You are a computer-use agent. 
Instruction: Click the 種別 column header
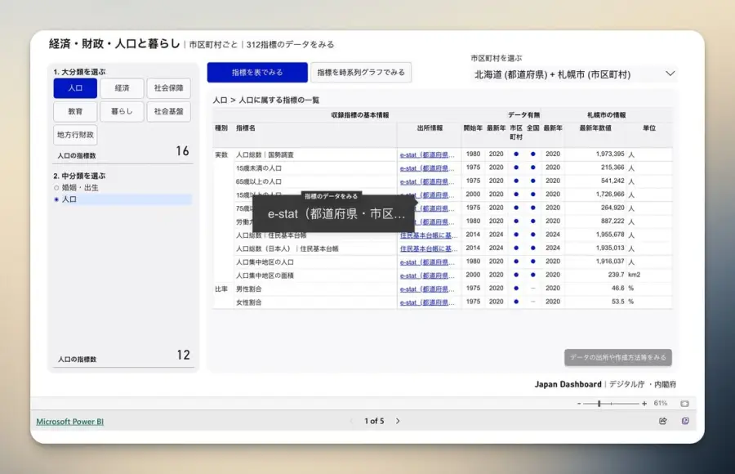(221, 128)
